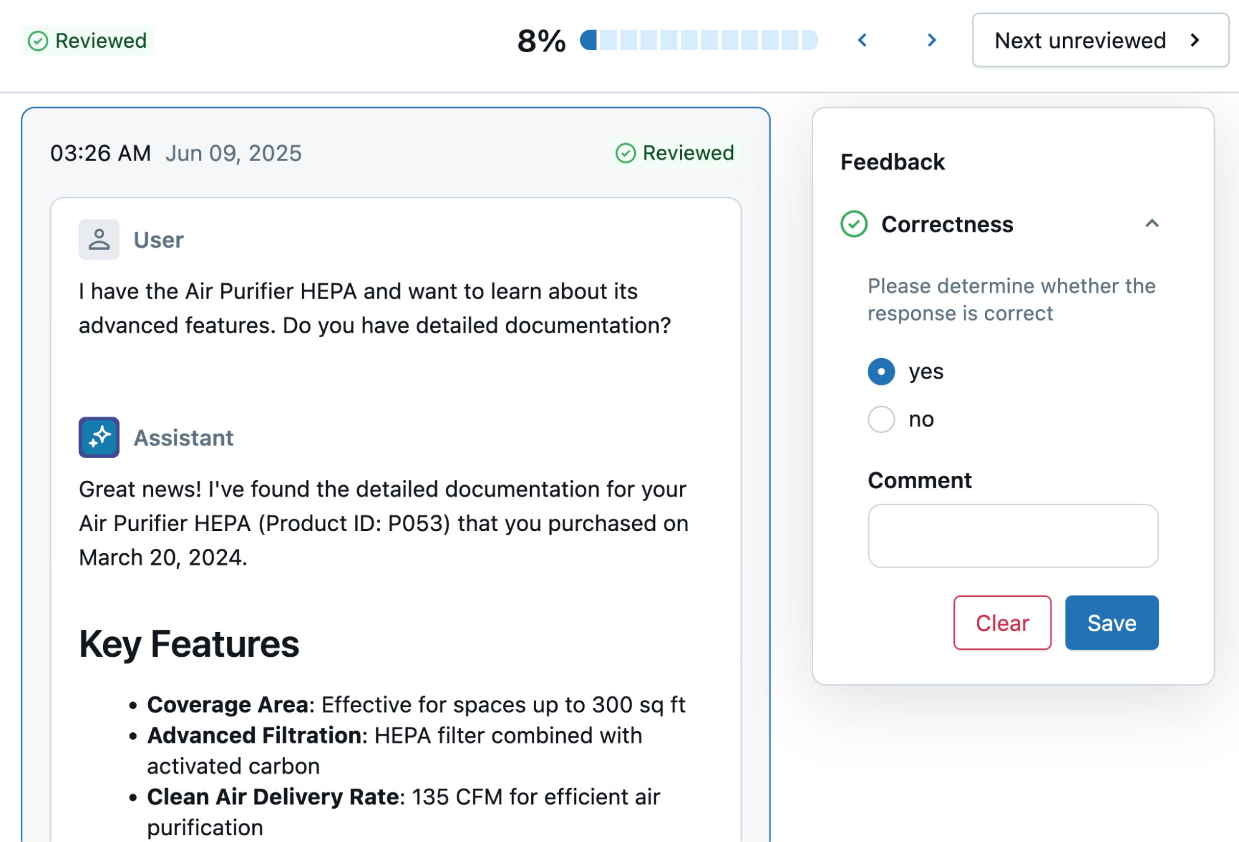Click chevron icon on Next unreviewed button
1239x842 pixels.
tap(1196, 41)
